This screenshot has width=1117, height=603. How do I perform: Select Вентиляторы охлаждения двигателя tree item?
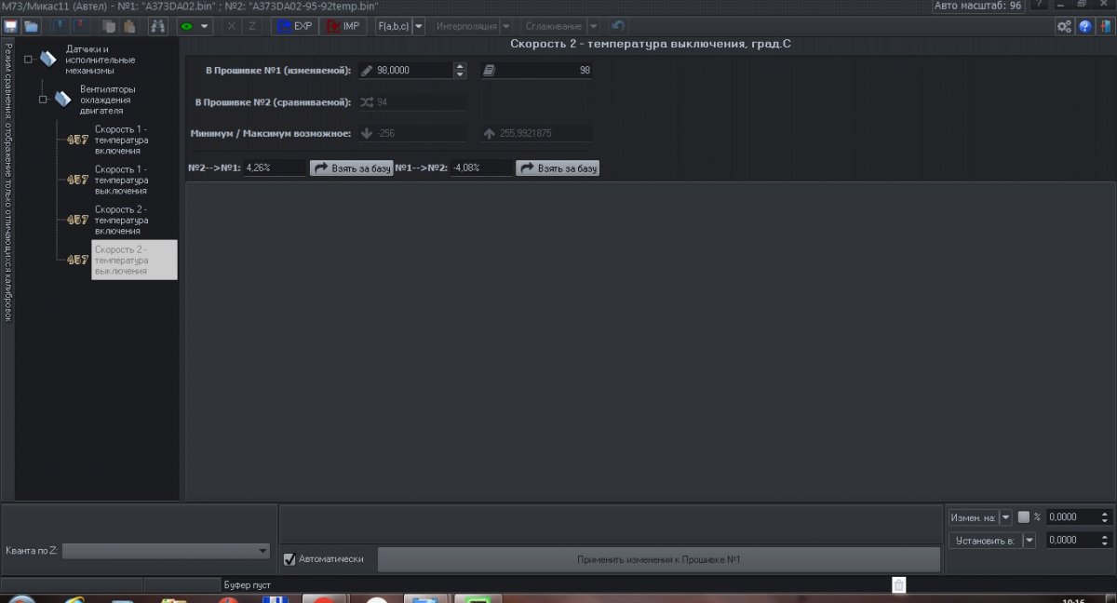(108, 100)
